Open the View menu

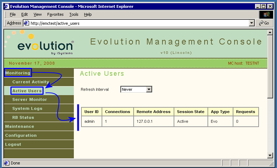37,14
